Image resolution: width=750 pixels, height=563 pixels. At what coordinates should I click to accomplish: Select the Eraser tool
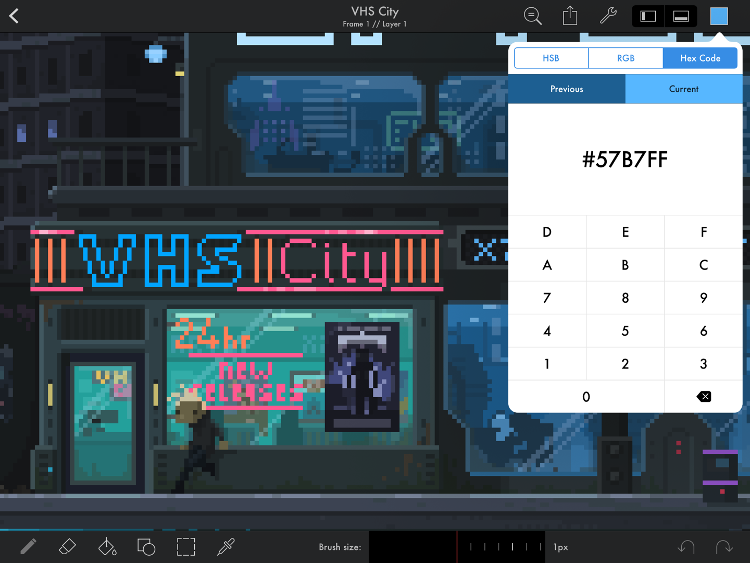(x=68, y=547)
